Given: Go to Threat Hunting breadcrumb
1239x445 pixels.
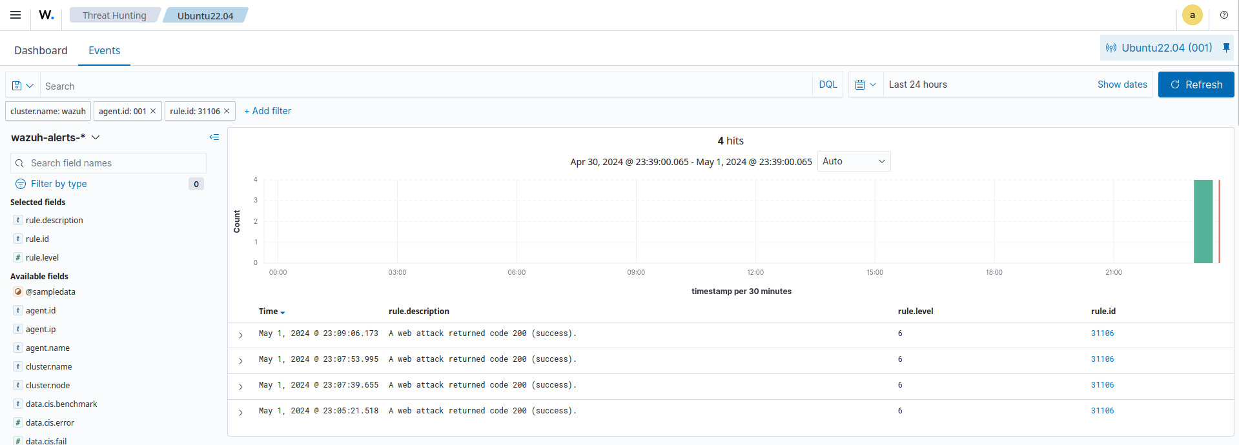Looking at the screenshot, I should click(114, 15).
